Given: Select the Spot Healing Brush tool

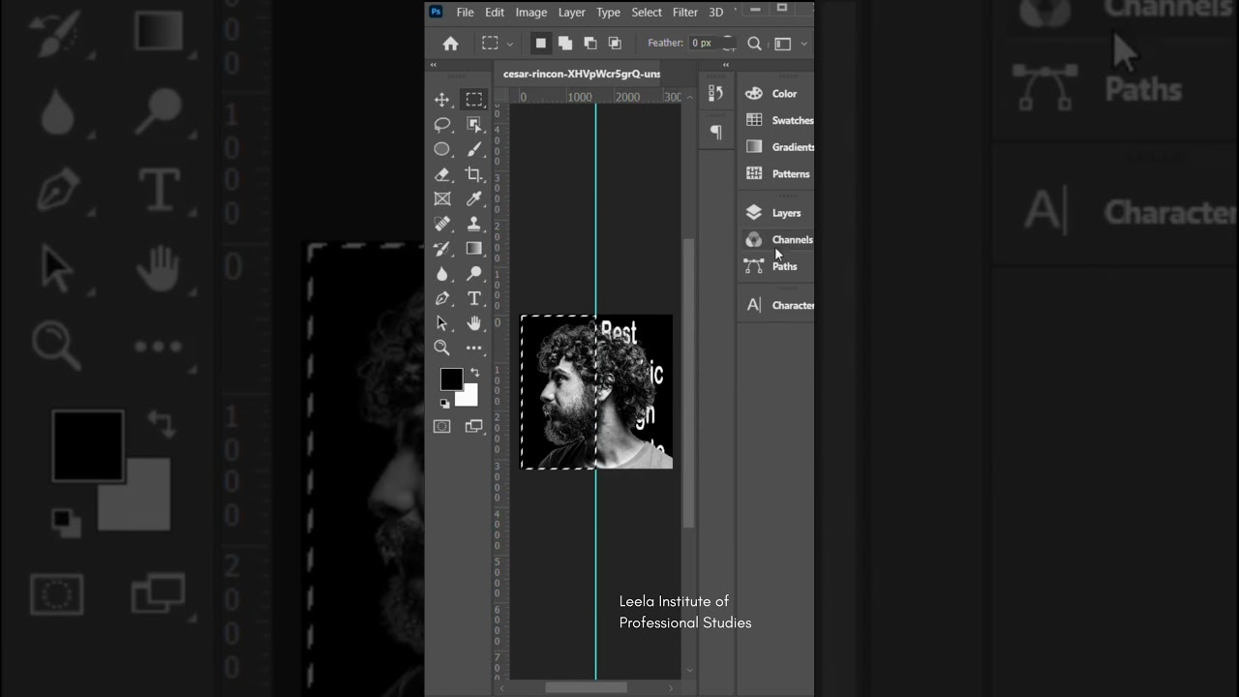Looking at the screenshot, I should coord(442,224).
